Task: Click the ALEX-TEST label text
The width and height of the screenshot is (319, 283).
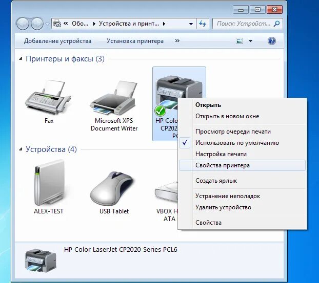Action: (x=49, y=211)
